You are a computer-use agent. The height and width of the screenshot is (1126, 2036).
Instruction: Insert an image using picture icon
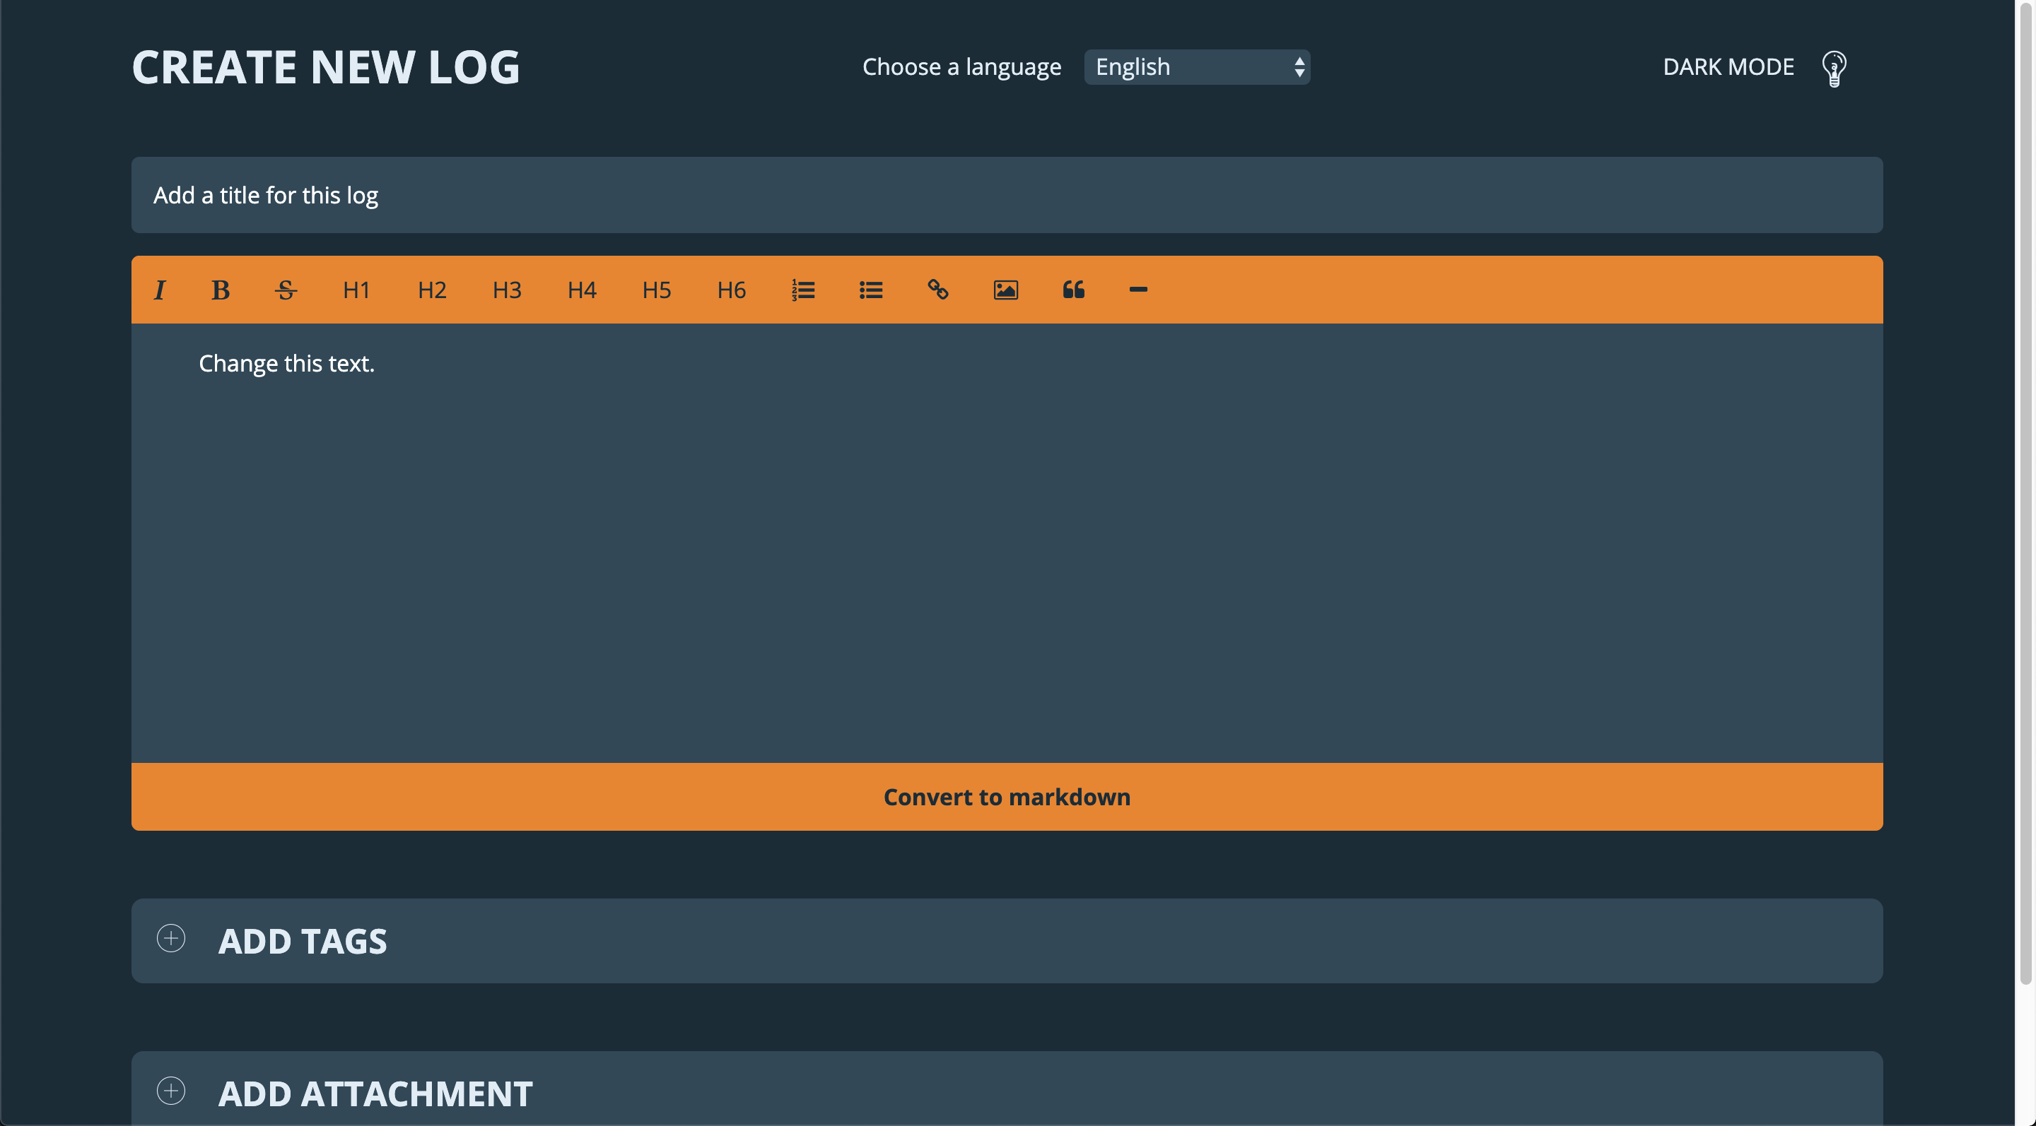click(x=1005, y=290)
